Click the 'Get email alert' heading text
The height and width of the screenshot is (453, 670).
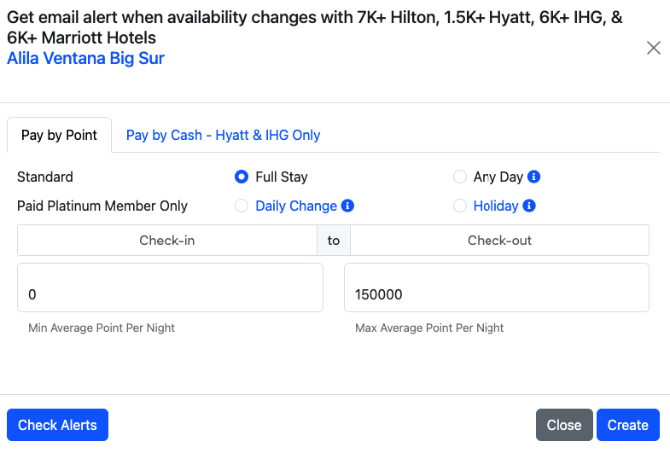(314, 27)
